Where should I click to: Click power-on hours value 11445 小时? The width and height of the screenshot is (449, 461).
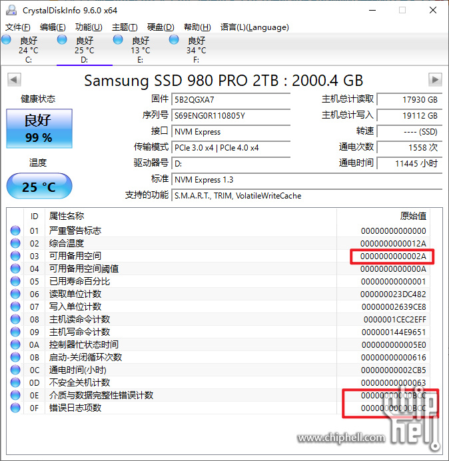click(x=410, y=163)
